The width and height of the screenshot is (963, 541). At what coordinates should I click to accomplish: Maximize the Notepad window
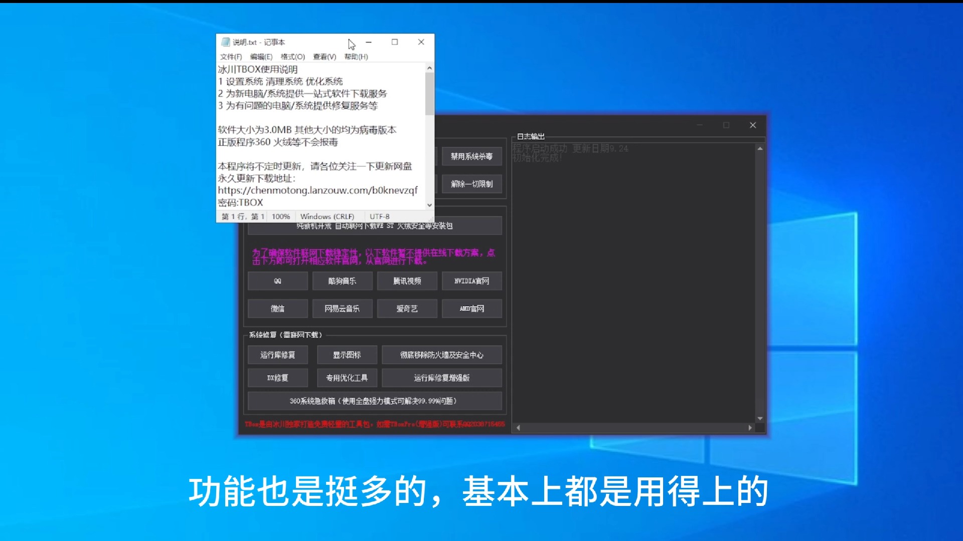[x=395, y=42]
